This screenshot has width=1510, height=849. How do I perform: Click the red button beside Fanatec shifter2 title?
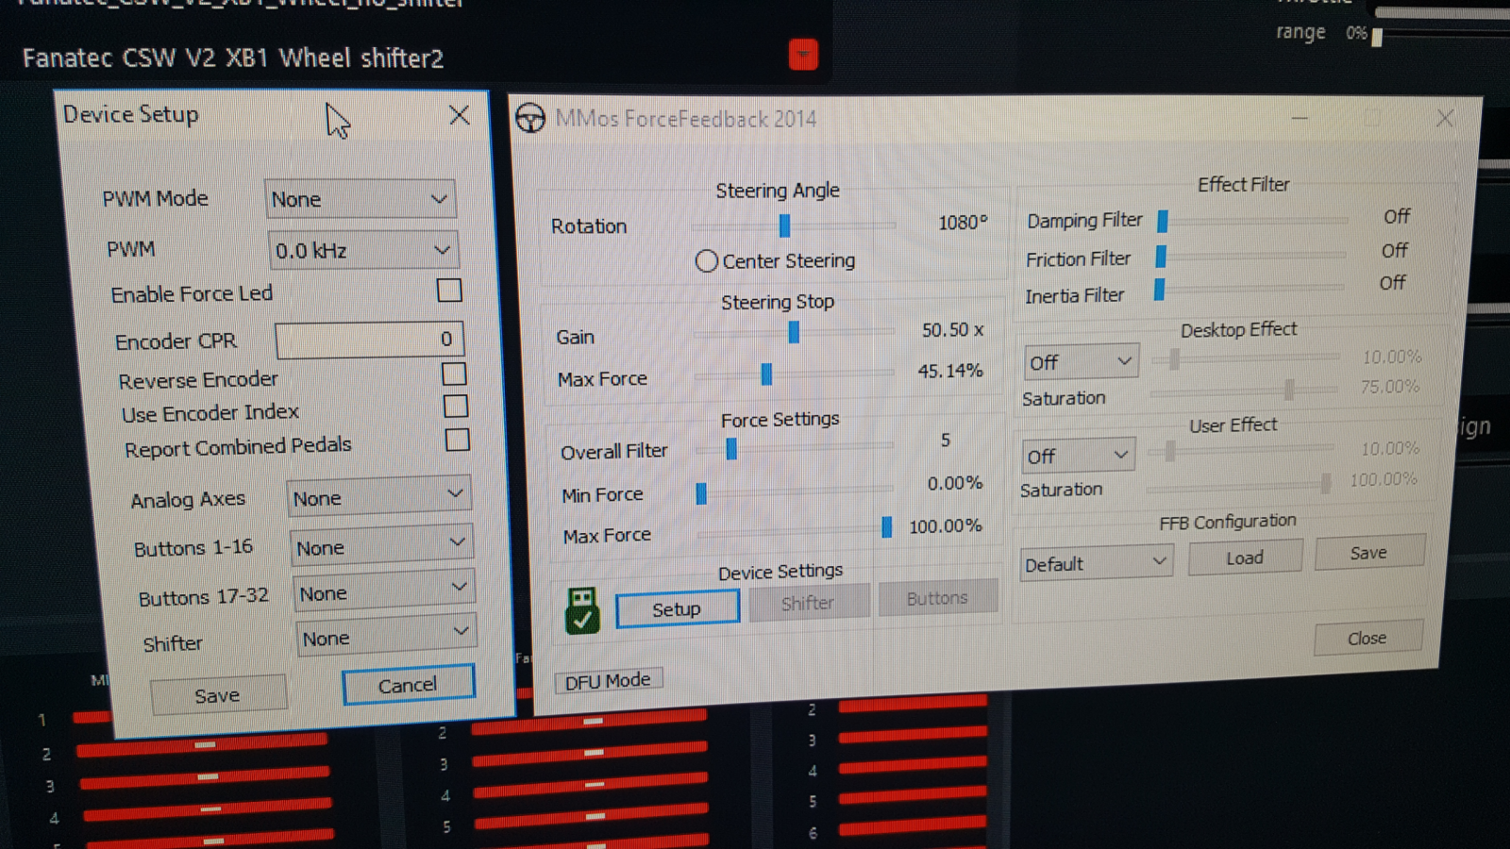(803, 55)
